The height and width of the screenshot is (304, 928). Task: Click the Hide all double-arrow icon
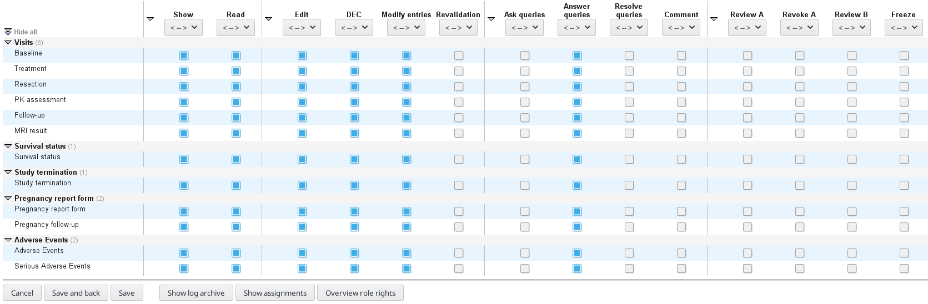[8, 32]
